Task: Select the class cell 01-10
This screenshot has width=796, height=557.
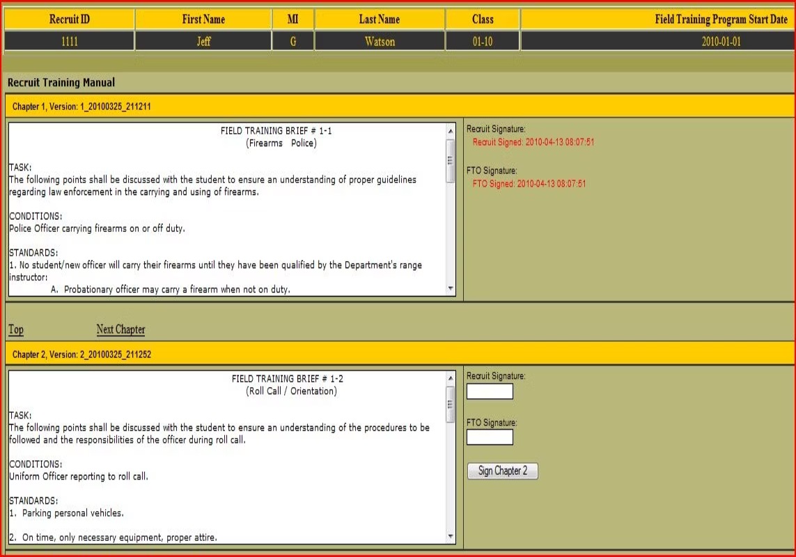Action: point(483,41)
